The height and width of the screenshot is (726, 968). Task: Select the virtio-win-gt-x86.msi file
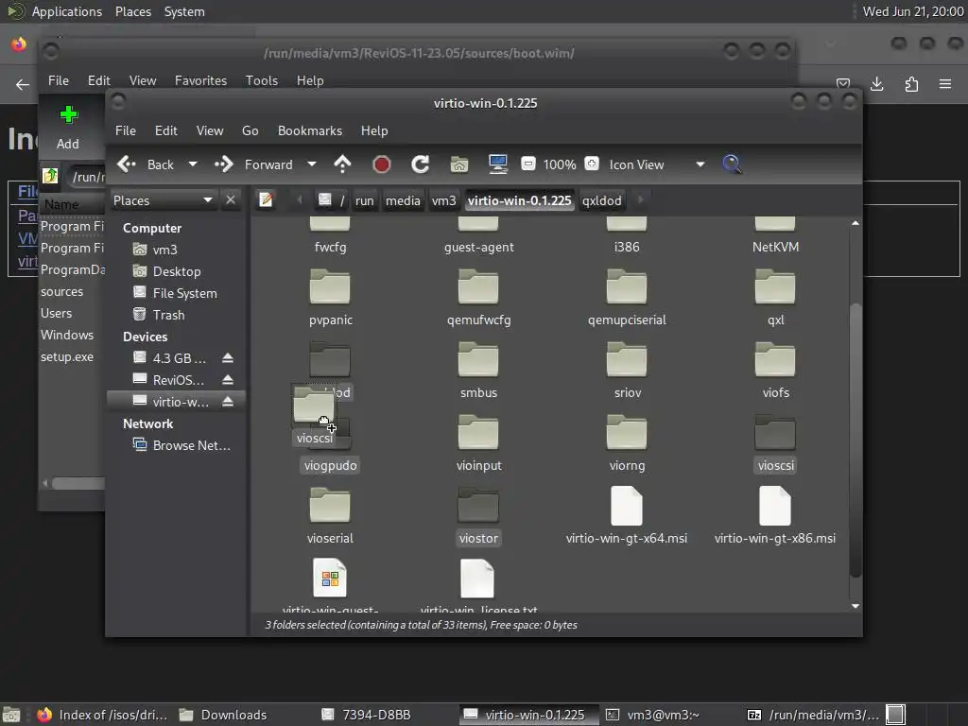click(775, 516)
